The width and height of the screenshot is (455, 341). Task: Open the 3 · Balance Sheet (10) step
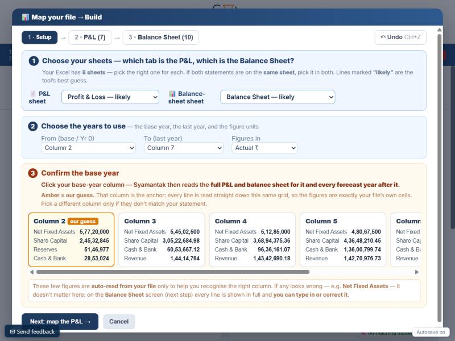161,37
